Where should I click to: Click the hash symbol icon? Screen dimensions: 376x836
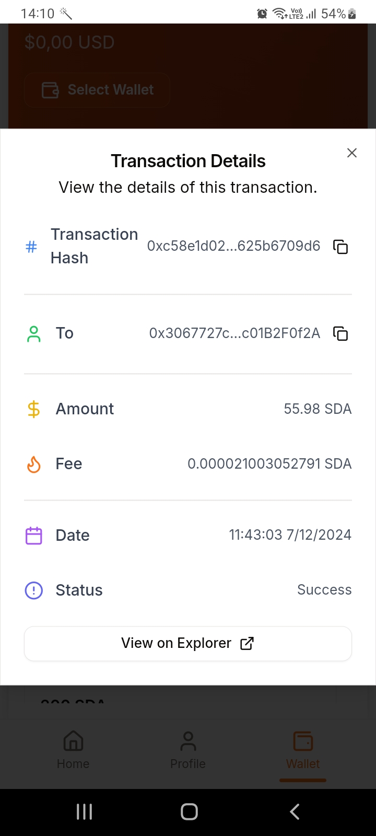pyautogui.click(x=31, y=247)
